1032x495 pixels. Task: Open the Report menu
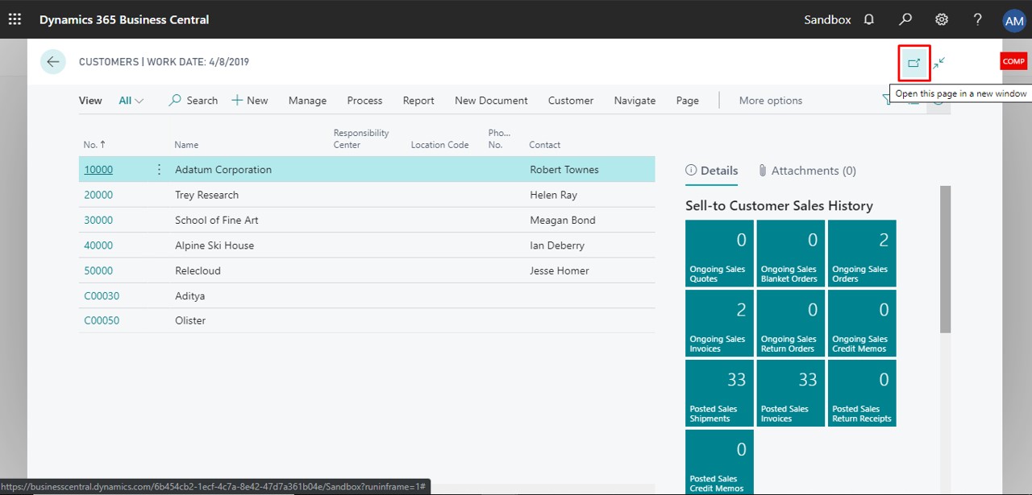pyautogui.click(x=418, y=101)
